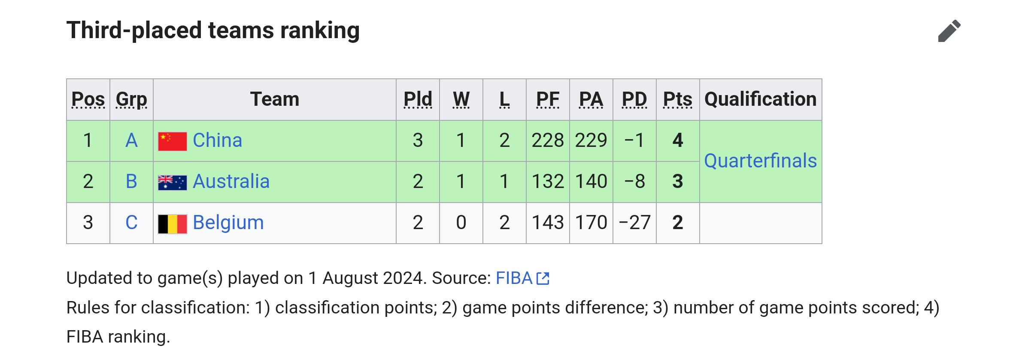Click the Belgium flag icon

(x=172, y=224)
